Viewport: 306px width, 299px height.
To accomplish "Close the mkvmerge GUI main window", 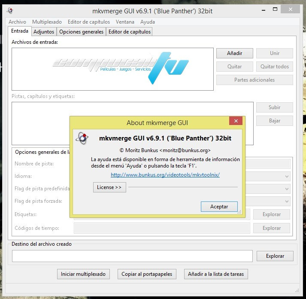I will (x=291, y=9).
